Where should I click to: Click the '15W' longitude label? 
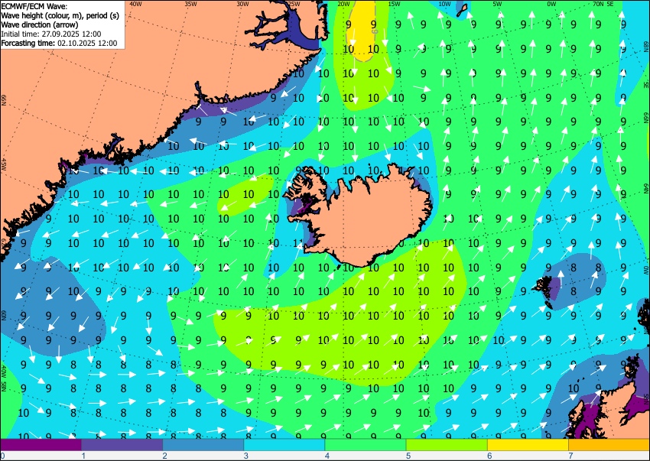click(x=395, y=4)
